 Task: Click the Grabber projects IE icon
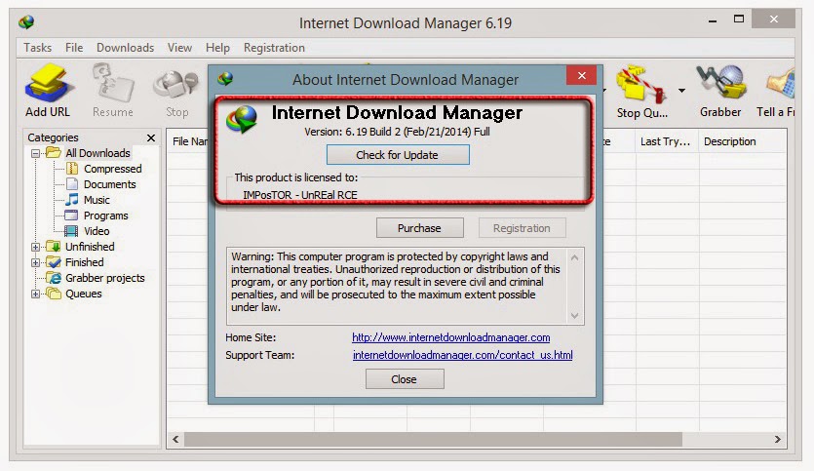tap(54, 278)
